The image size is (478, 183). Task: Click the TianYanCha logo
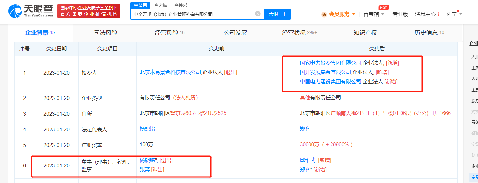(31, 11)
